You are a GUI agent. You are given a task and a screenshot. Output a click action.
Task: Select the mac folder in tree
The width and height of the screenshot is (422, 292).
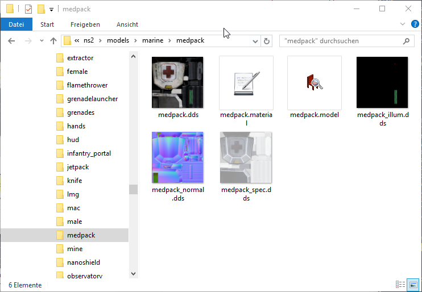click(x=73, y=208)
